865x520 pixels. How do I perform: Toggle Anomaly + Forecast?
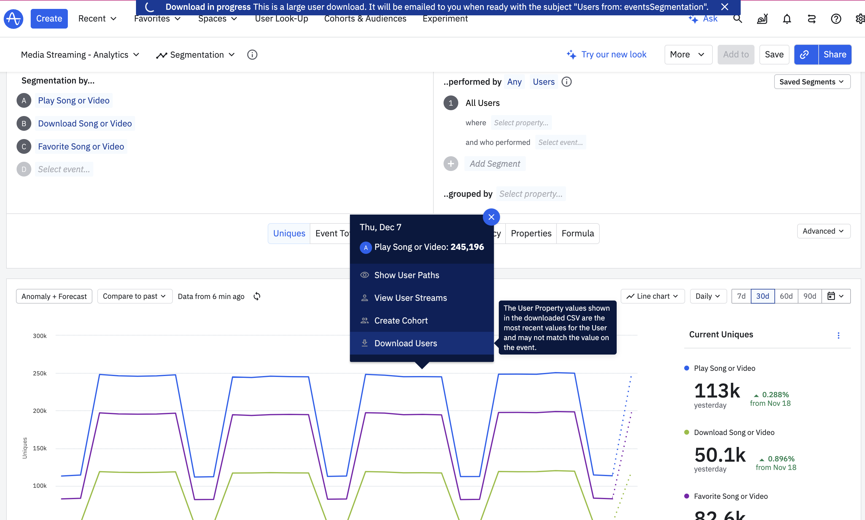click(x=54, y=296)
